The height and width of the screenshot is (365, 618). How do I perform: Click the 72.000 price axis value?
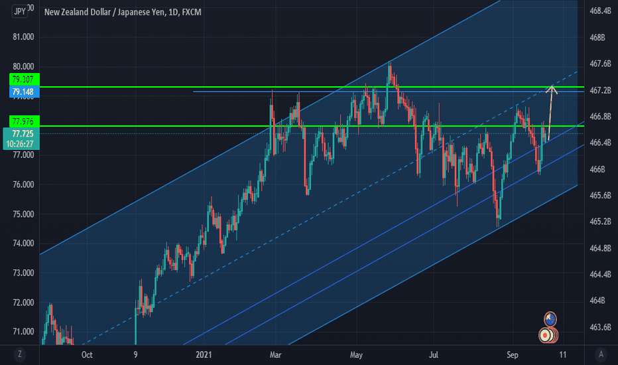(23, 303)
